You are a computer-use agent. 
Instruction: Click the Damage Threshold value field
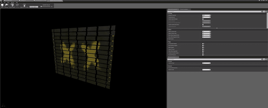tap(206, 15)
